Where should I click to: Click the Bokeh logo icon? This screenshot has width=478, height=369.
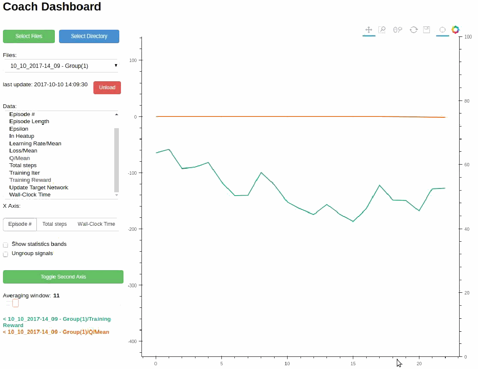(x=455, y=30)
